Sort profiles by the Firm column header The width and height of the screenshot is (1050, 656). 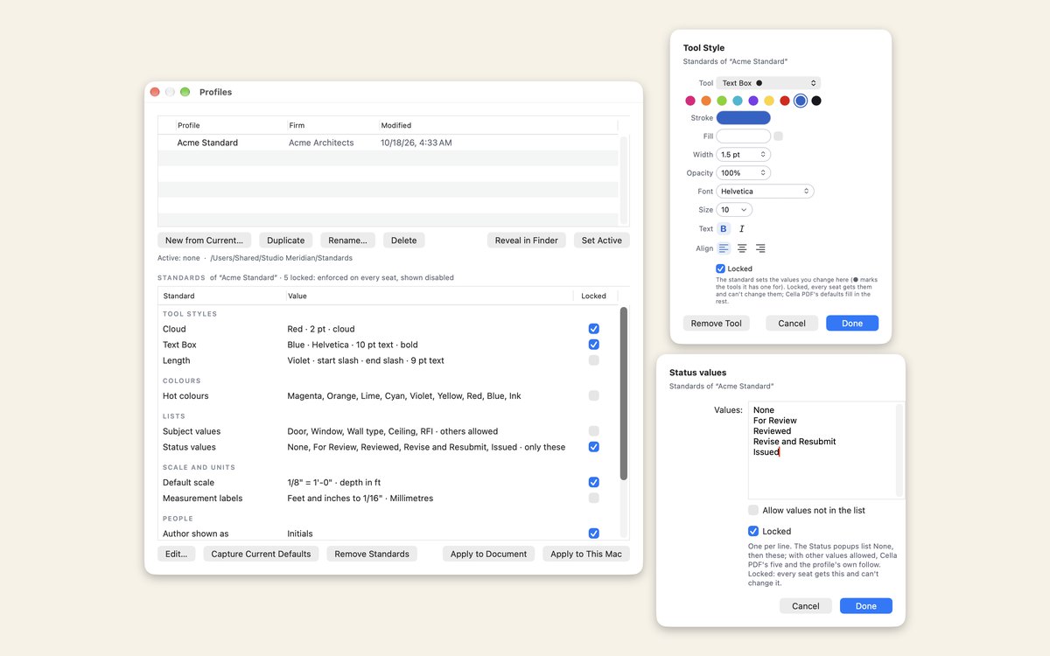[332, 125]
